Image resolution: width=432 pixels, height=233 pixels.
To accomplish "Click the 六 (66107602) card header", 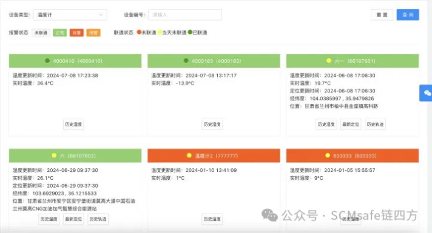I will click(75, 156).
